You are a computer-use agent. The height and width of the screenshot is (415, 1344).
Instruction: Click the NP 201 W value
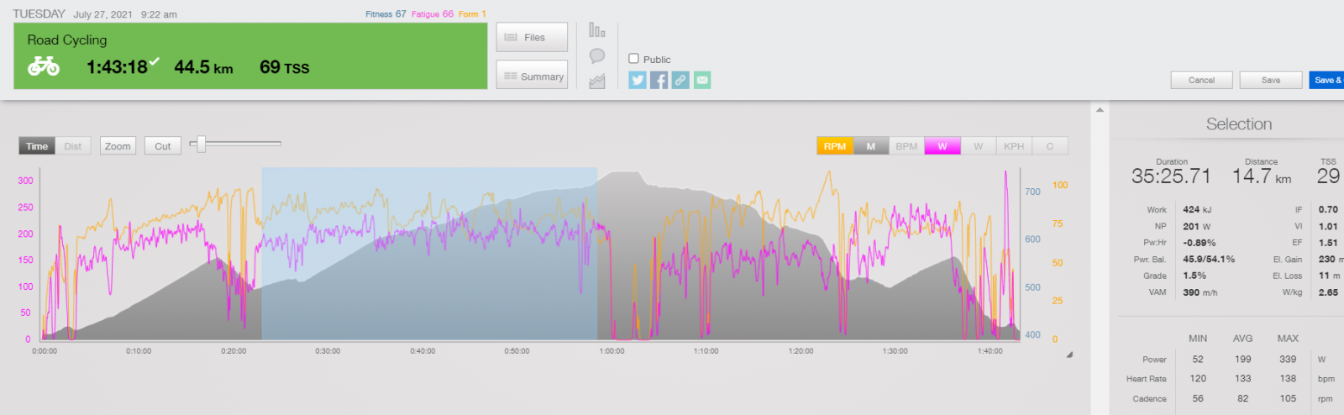(x=1197, y=226)
